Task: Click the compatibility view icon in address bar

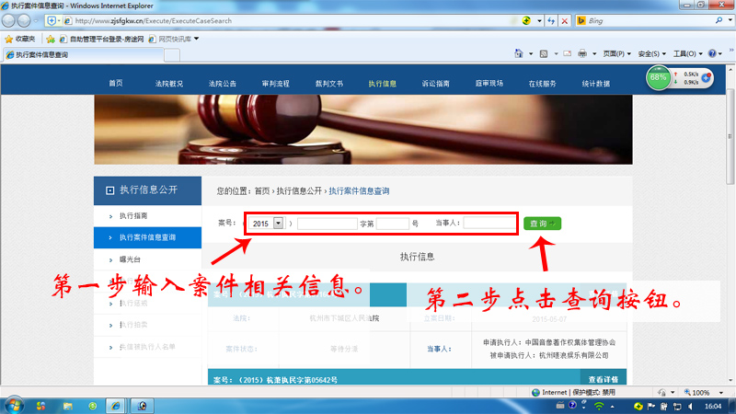Action: [x=526, y=20]
